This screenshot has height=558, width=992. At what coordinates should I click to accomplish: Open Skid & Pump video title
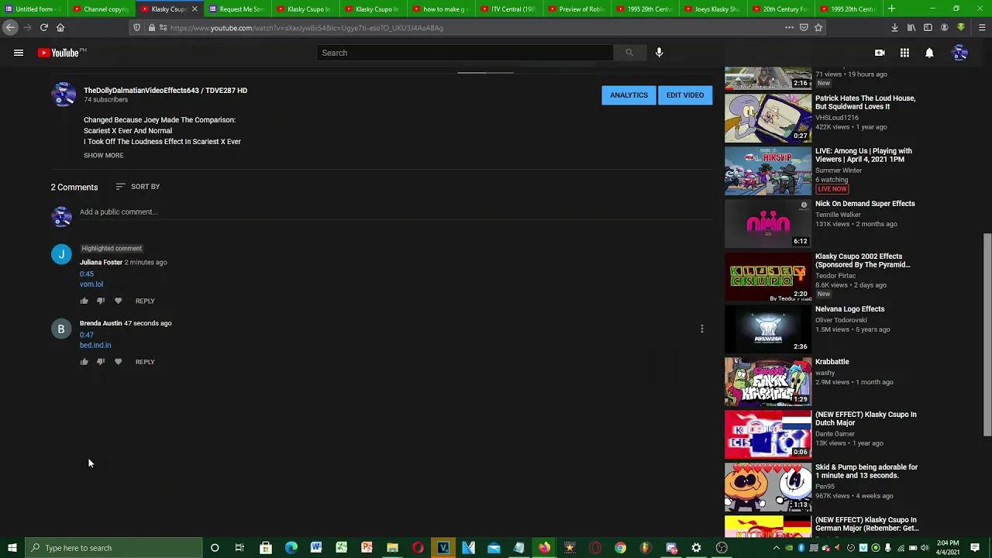[x=866, y=471]
